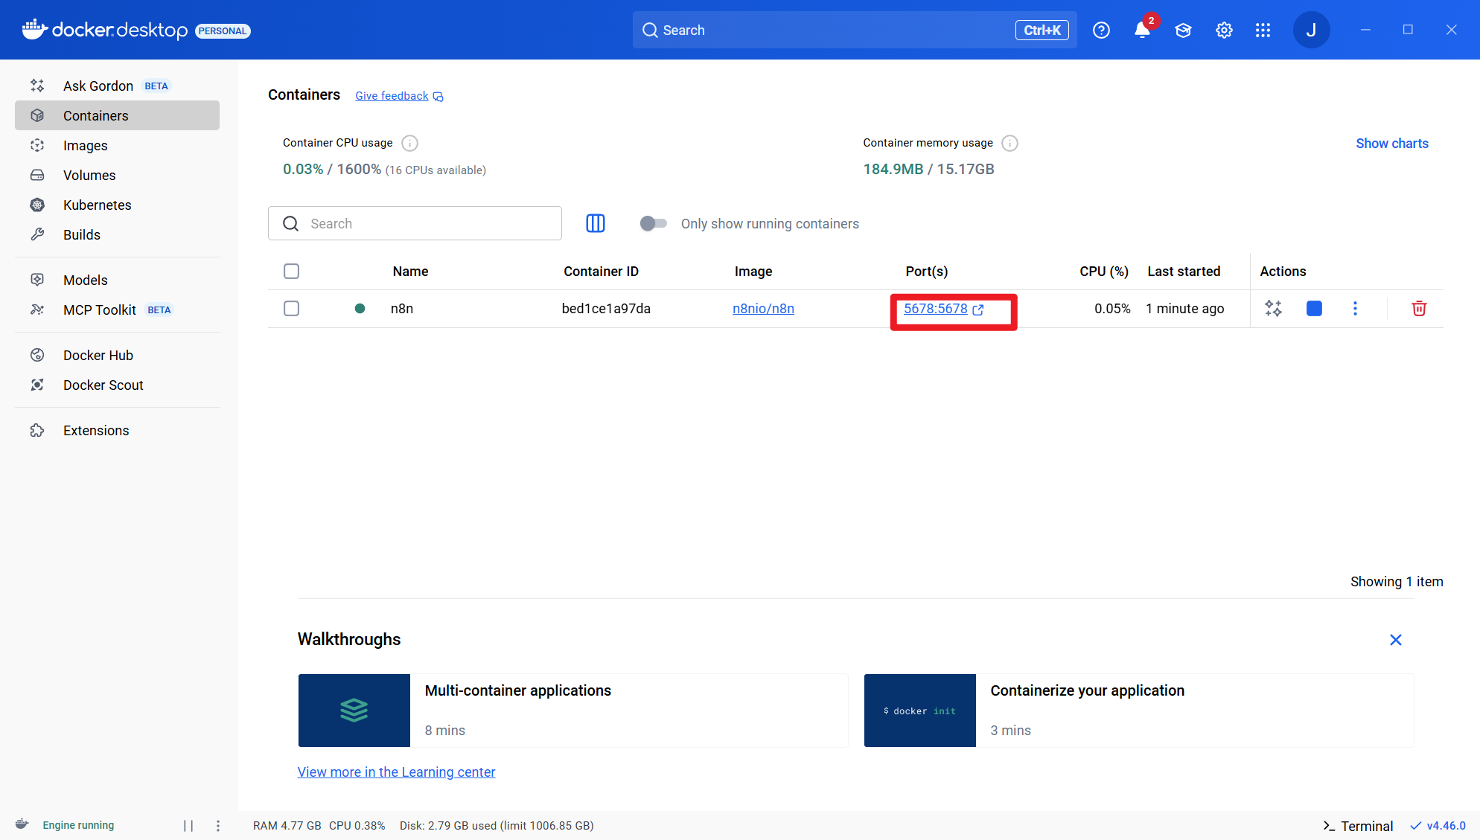Open the manage columns icon
This screenshot has width=1480, height=840.
point(596,223)
